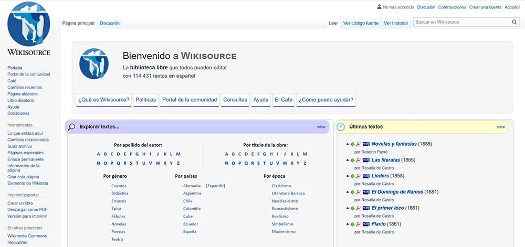Open the Ver código fuente tab
Viewport: 525px width, 247px height.
click(360, 23)
